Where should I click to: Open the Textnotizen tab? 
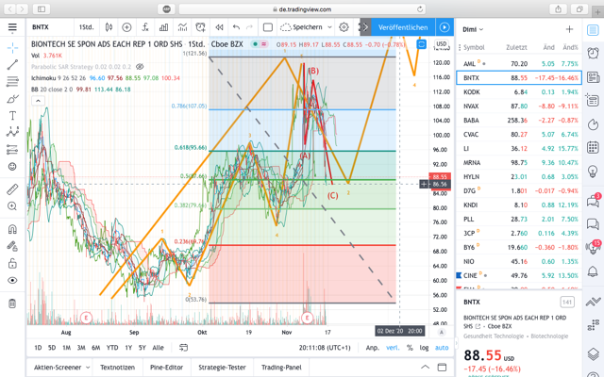click(x=117, y=368)
